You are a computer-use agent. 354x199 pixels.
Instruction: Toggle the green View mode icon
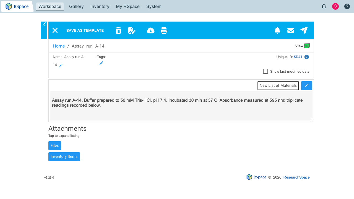[307, 46]
